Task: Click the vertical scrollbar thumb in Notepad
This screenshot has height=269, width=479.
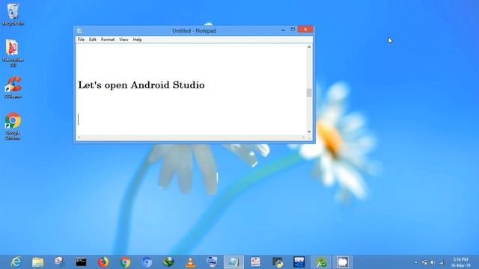Action: click(x=309, y=93)
